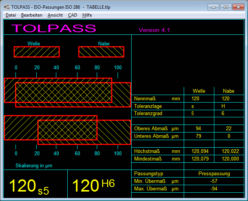Open the Ansicht menu
Viewport: 248px width, 201px height.
tap(55, 15)
